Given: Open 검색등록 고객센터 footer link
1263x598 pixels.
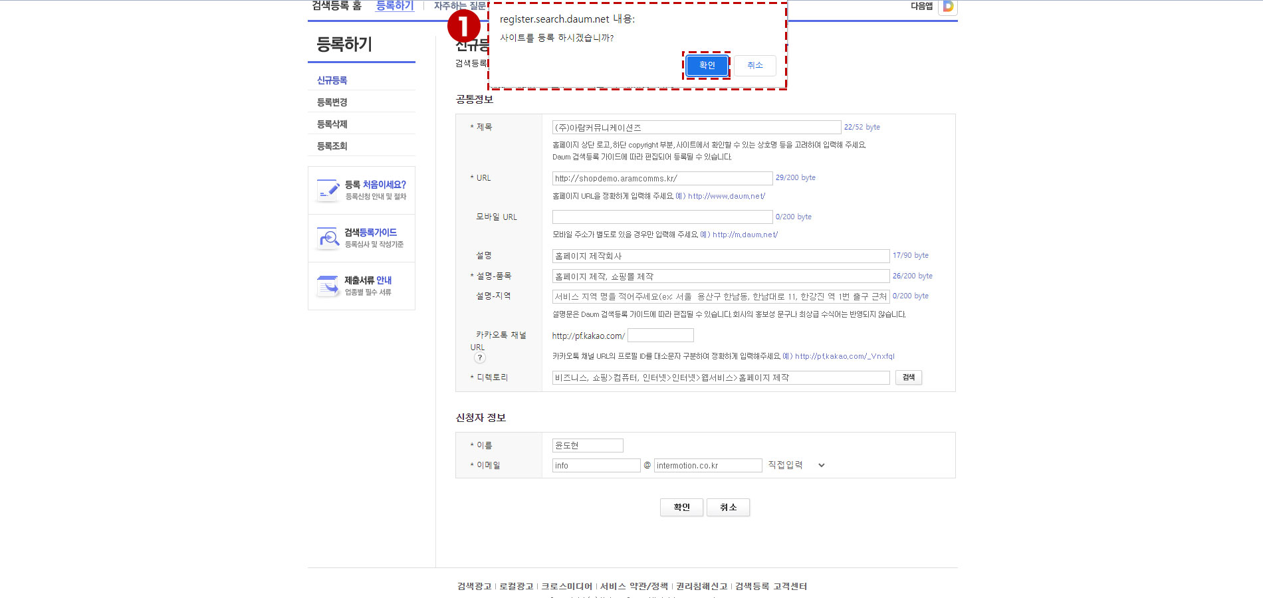Looking at the screenshot, I should (771, 586).
